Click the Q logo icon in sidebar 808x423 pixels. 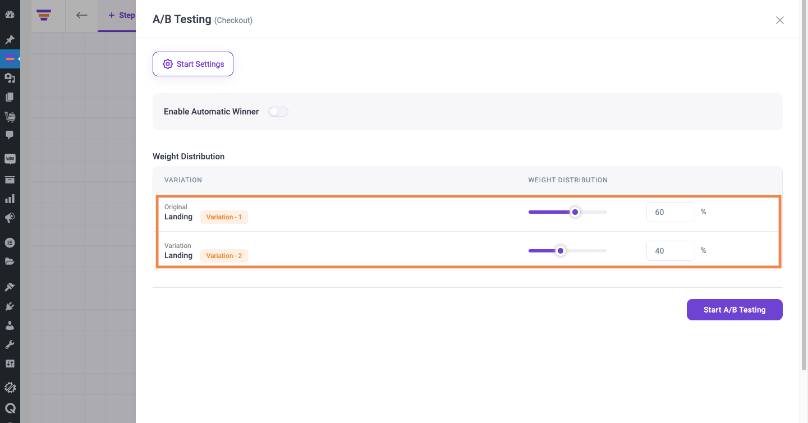(x=10, y=408)
